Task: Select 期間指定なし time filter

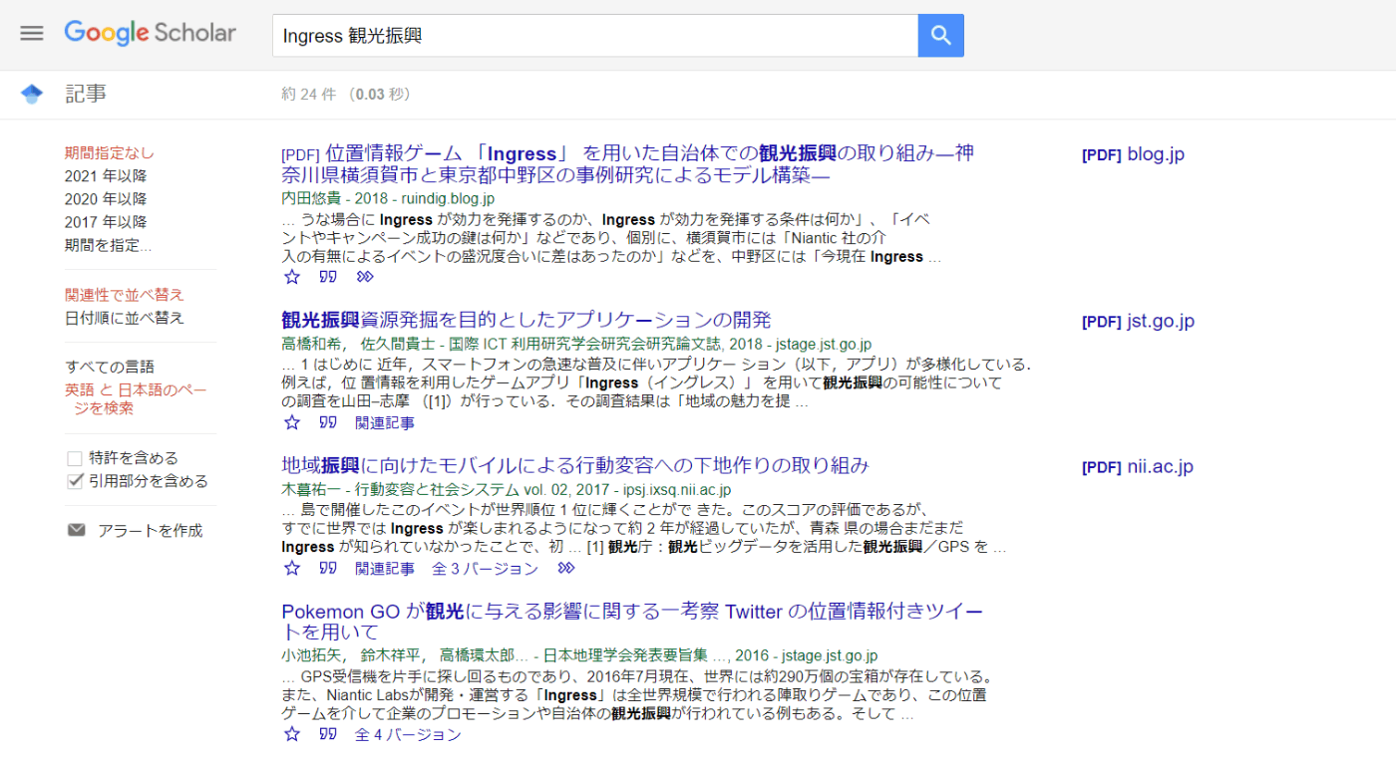Action: pos(110,152)
